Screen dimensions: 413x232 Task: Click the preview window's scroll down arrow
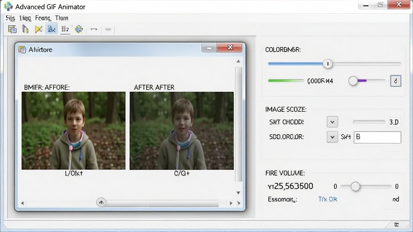(x=238, y=193)
